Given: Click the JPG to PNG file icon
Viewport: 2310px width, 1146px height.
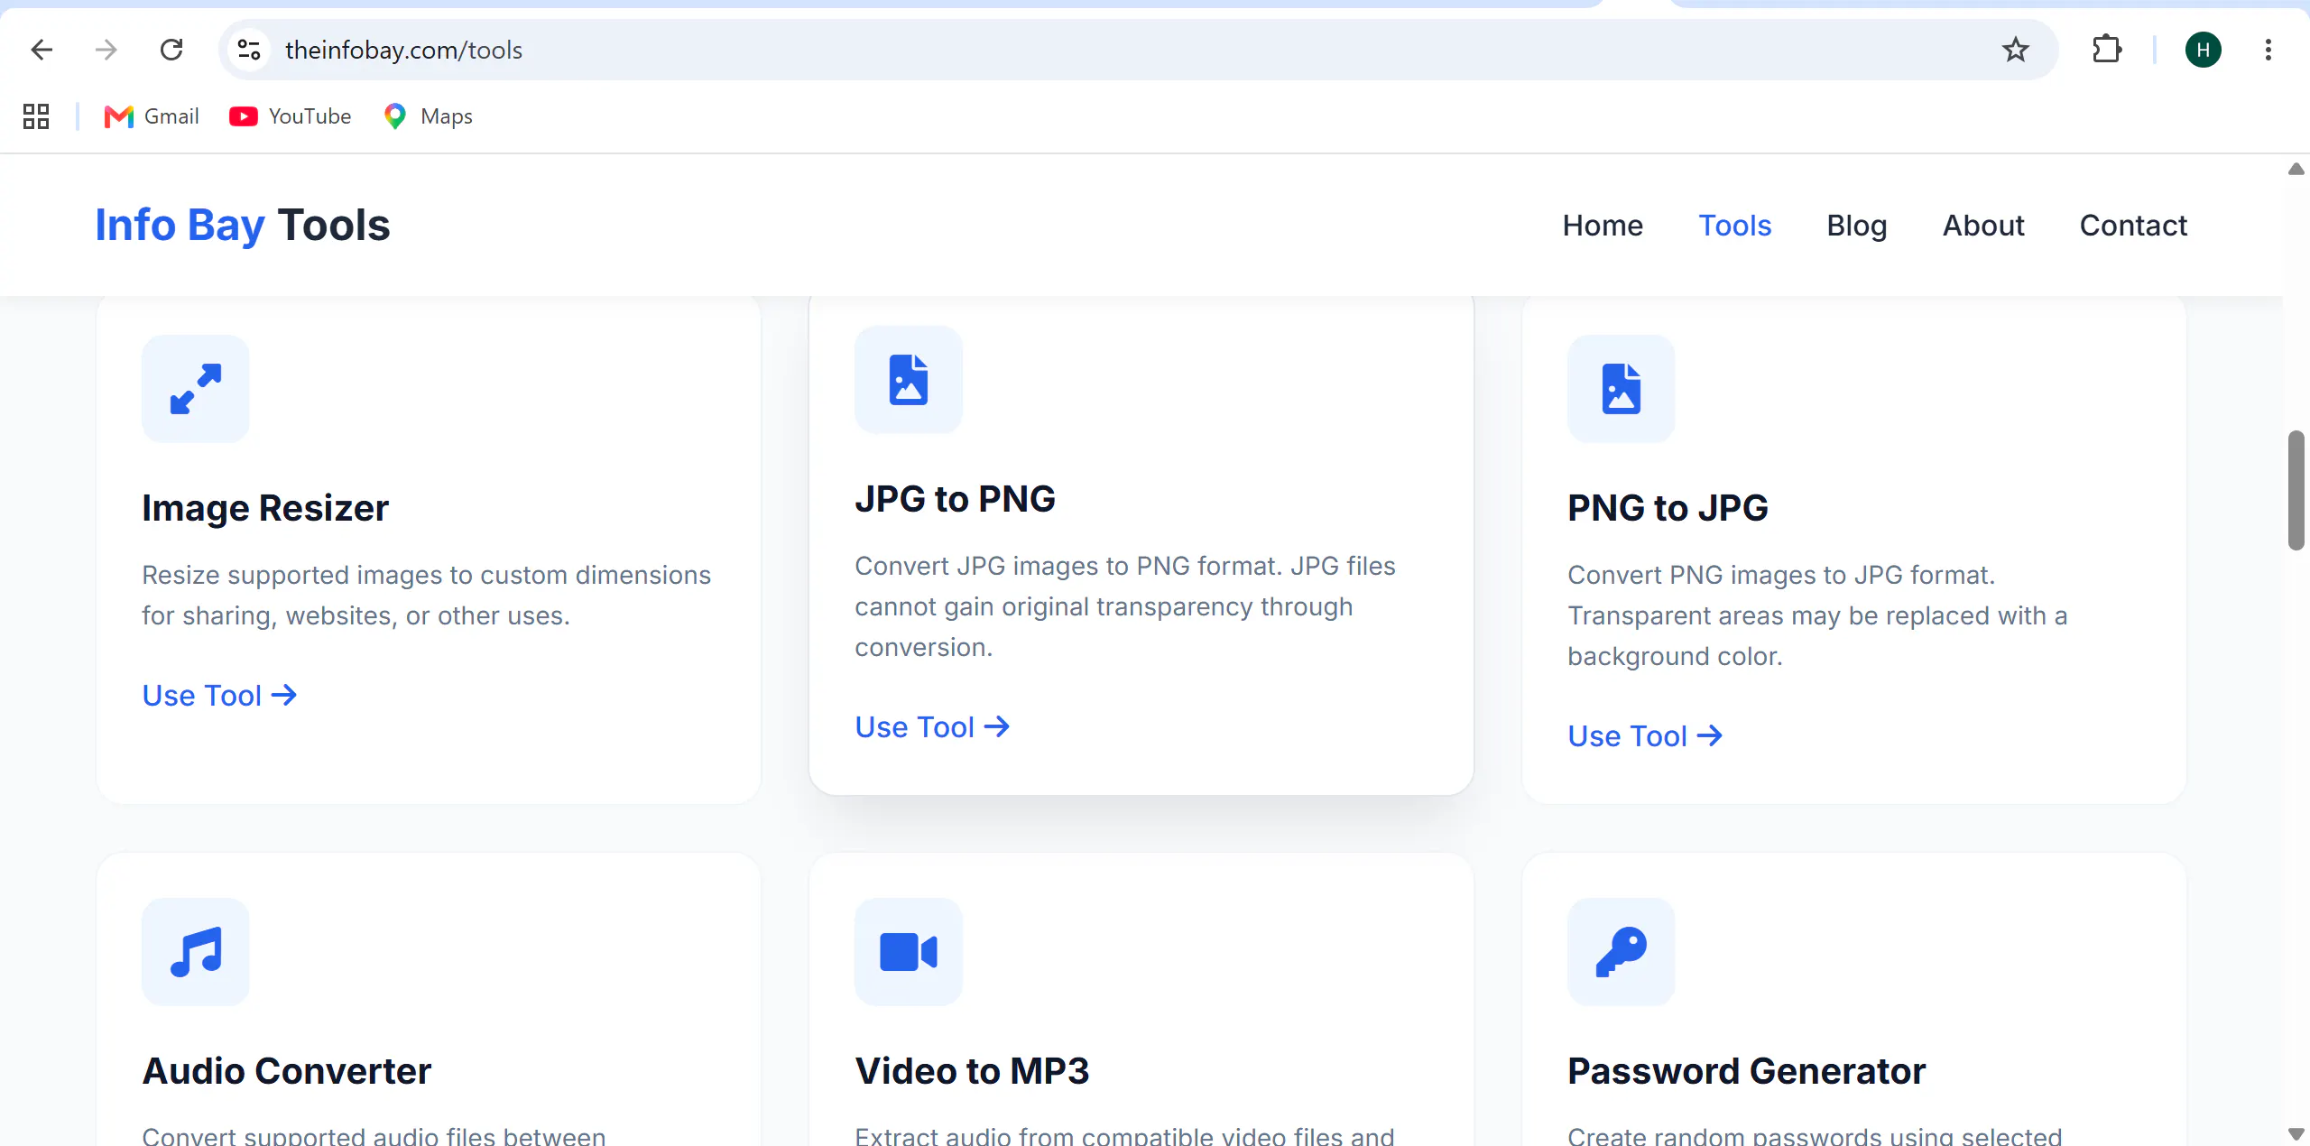Looking at the screenshot, I should (x=909, y=380).
